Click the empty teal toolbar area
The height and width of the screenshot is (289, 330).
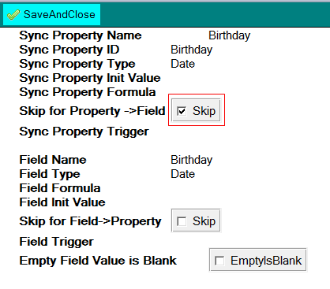click(215, 15)
